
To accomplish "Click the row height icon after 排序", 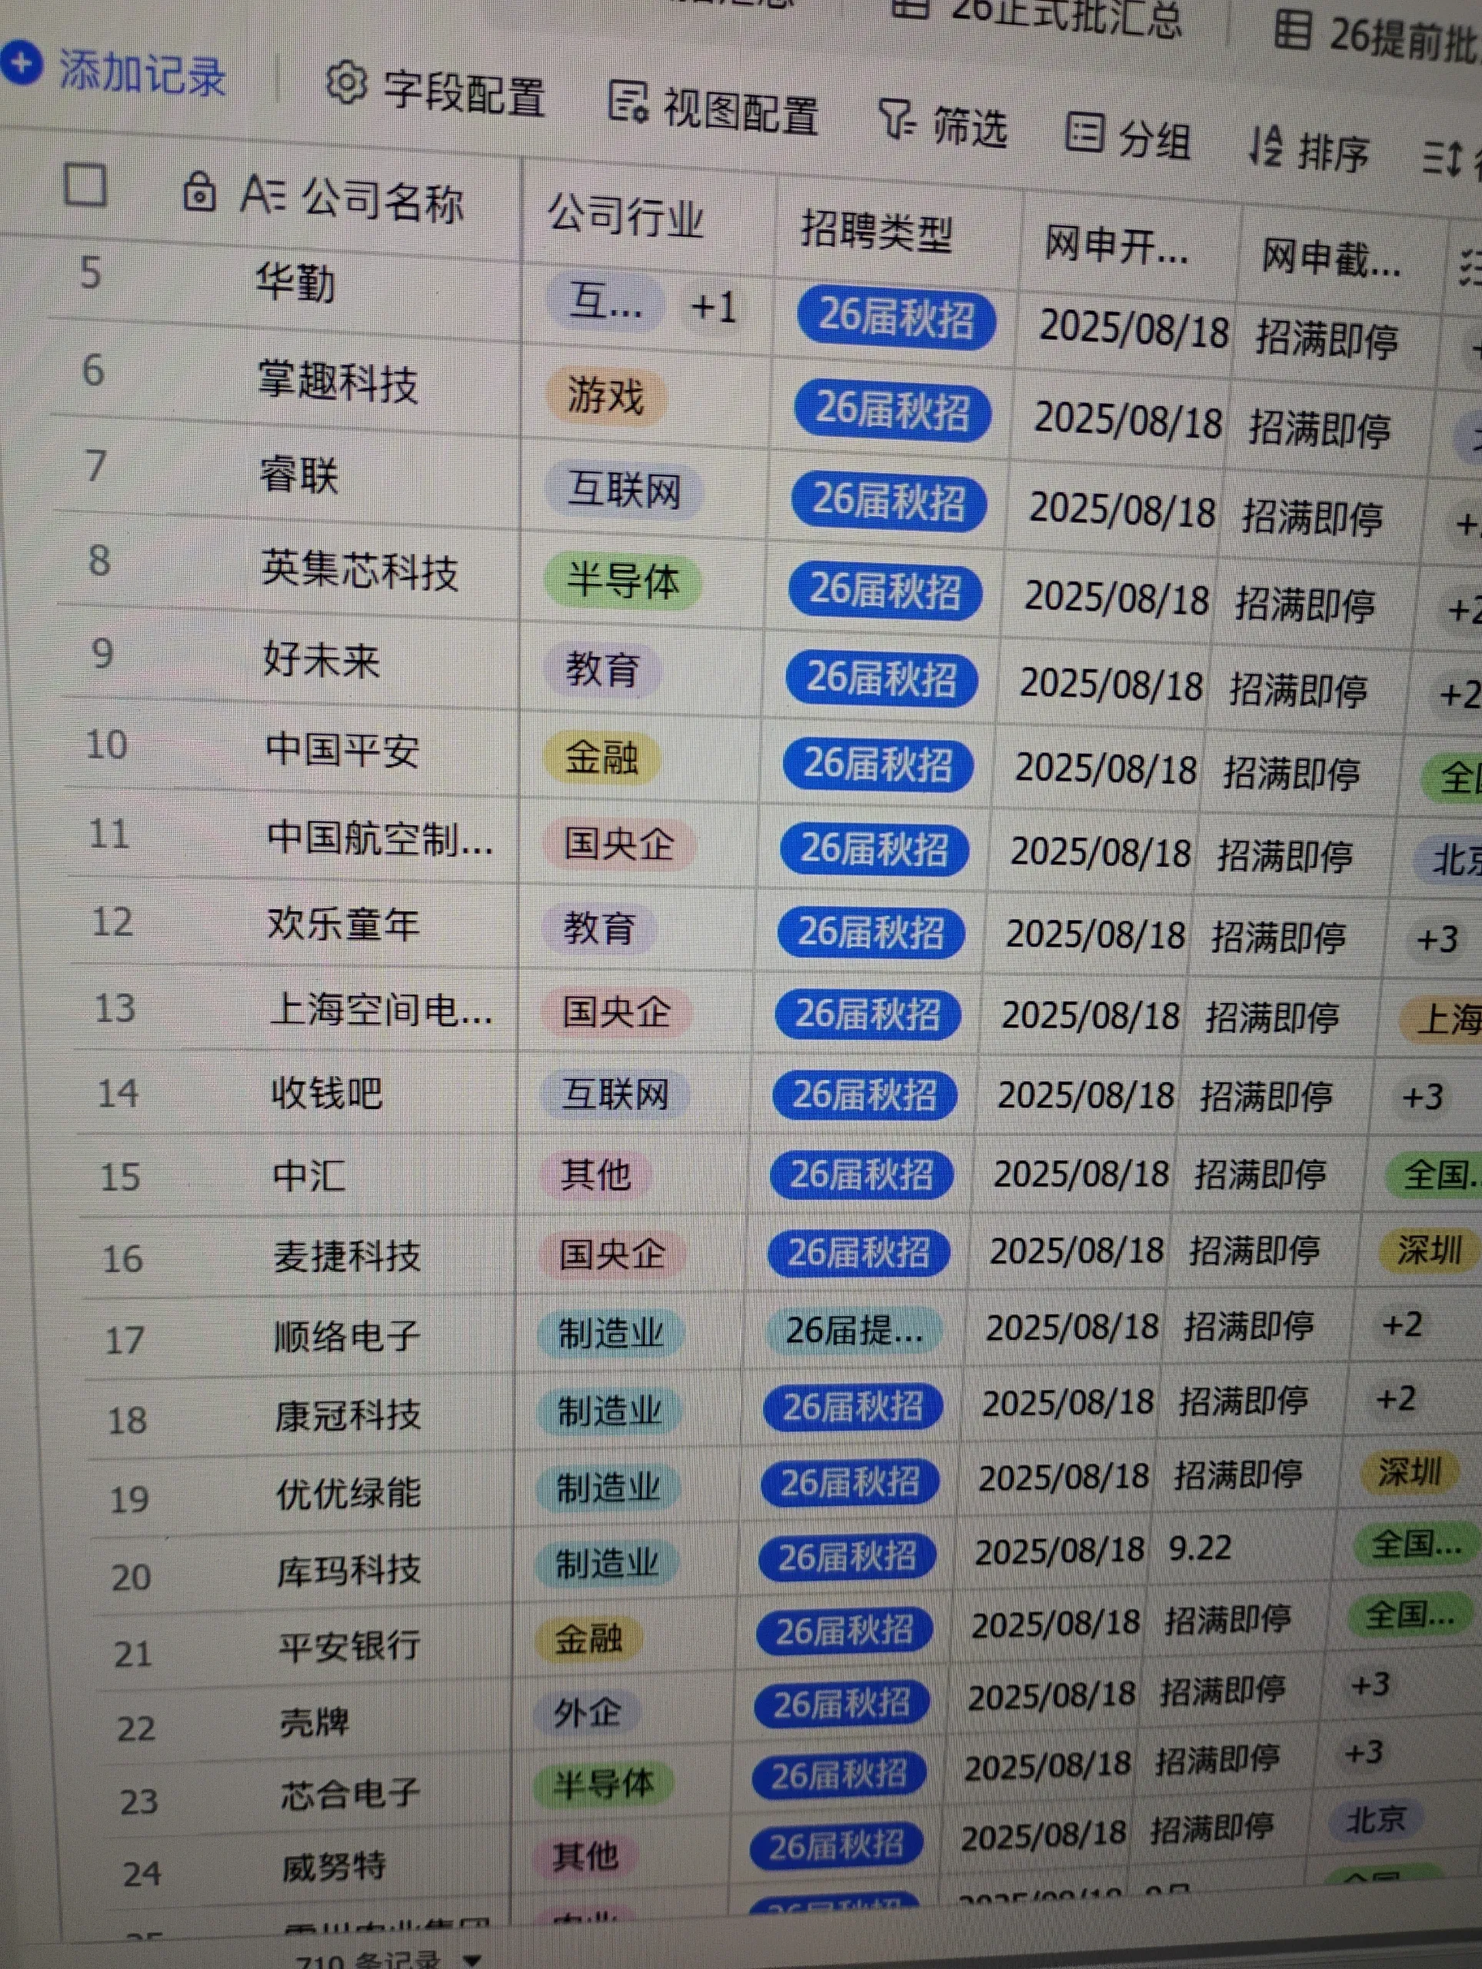I will pos(1442,158).
